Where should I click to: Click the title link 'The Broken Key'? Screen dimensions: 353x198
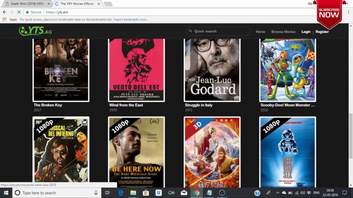pos(48,105)
